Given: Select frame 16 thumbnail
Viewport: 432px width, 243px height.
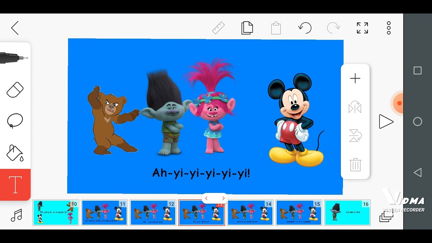Looking at the screenshot, I should coord(347,213).
